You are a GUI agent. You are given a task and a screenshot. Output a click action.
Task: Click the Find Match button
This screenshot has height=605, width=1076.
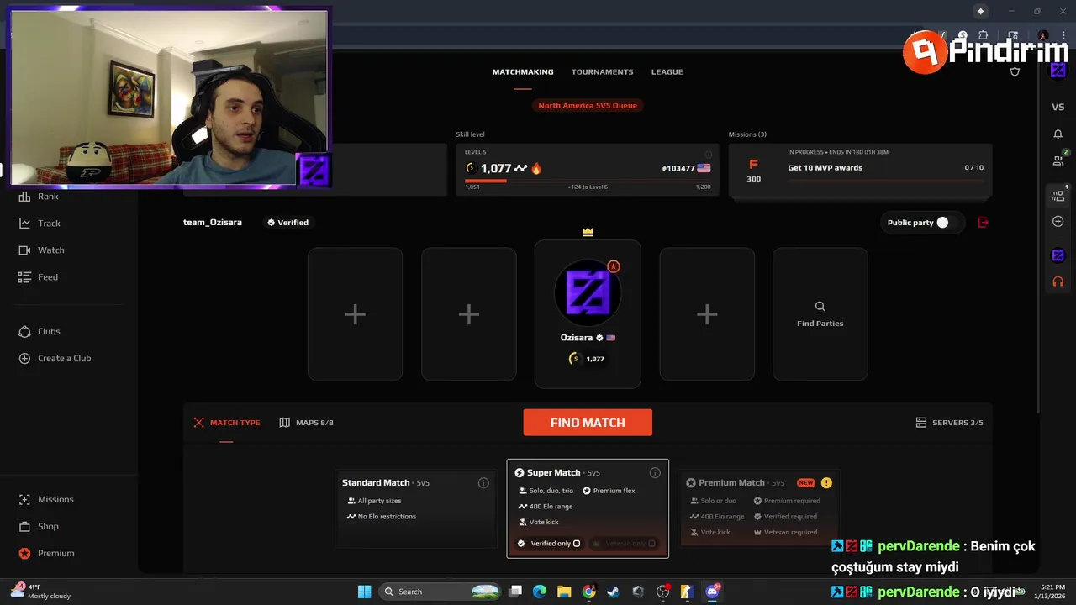[588, 423]
